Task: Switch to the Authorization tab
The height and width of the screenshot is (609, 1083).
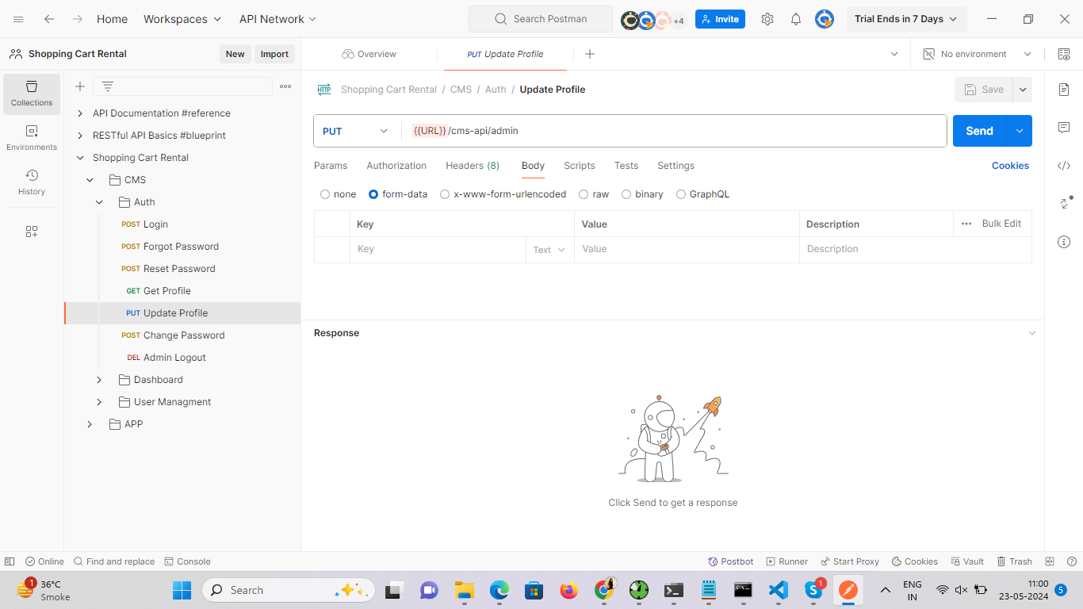Action: (396, 166)
